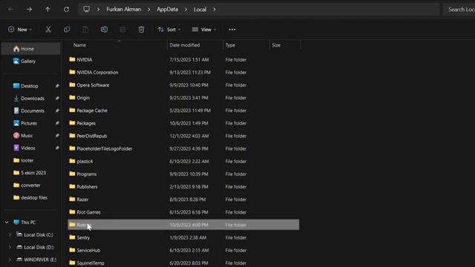Refresh the current folder
This screenshot has height=267, width=475.
(x=66, y=10)
